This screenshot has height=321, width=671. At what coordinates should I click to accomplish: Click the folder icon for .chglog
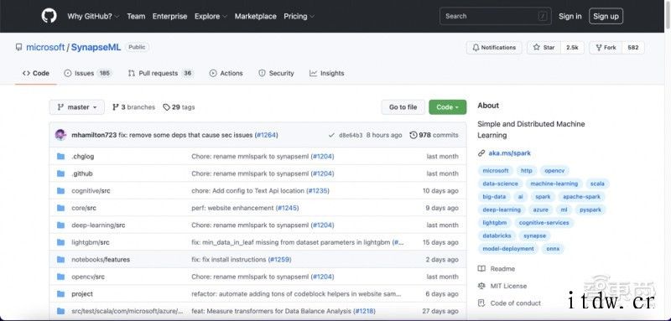(x=60, y=157)
